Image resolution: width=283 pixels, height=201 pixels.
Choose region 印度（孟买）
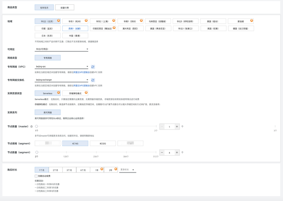tap(47, 29)
